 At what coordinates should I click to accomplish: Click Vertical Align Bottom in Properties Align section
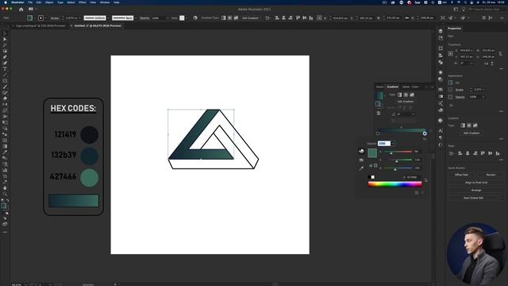(498, 153)
